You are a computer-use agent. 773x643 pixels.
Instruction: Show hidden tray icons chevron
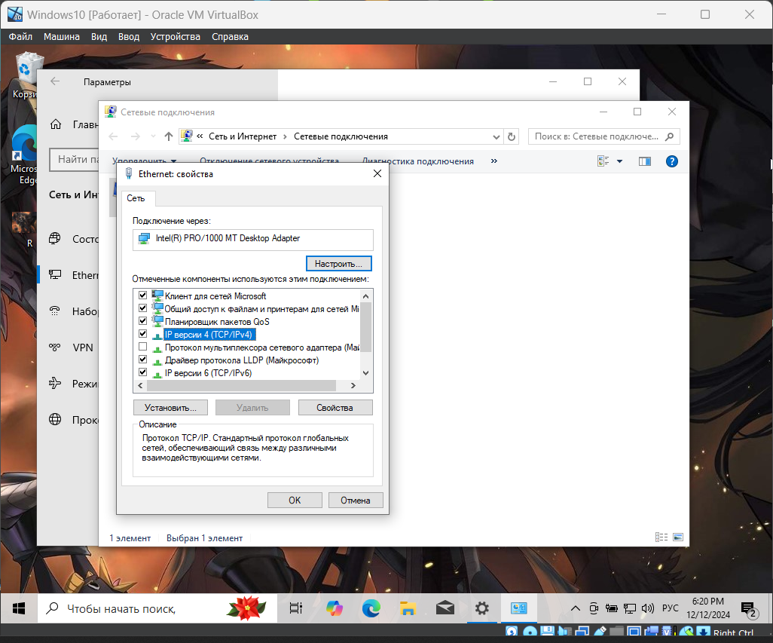pyautogui.click(x=576, y=608)
